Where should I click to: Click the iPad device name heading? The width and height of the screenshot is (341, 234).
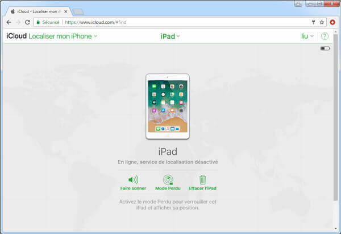click(168, 151)
